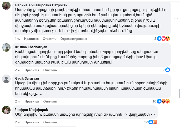
Task: Like Gagik Sargsyan's comment with Нравится
Action: coord(32,101)
